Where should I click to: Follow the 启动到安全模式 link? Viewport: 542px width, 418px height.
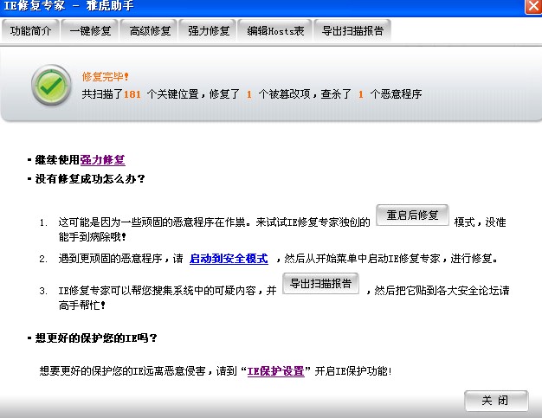click(x=229, y=259)
